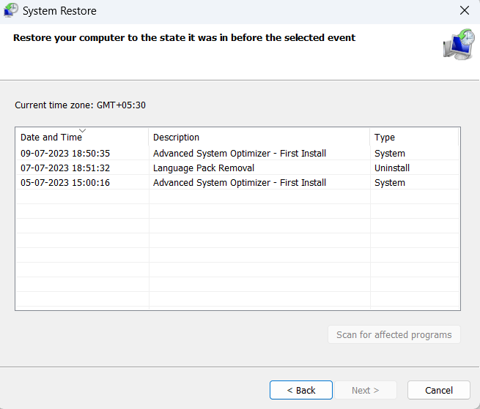Cancel the System Restore wizard

439,390
